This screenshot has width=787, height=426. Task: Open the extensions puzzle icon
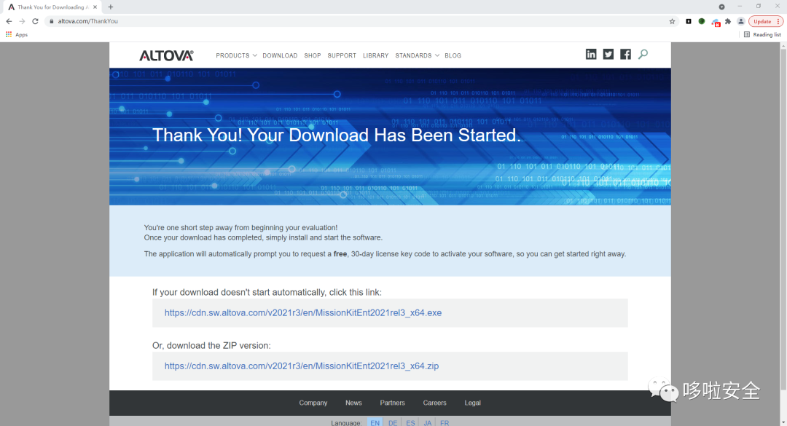point(728,21)
